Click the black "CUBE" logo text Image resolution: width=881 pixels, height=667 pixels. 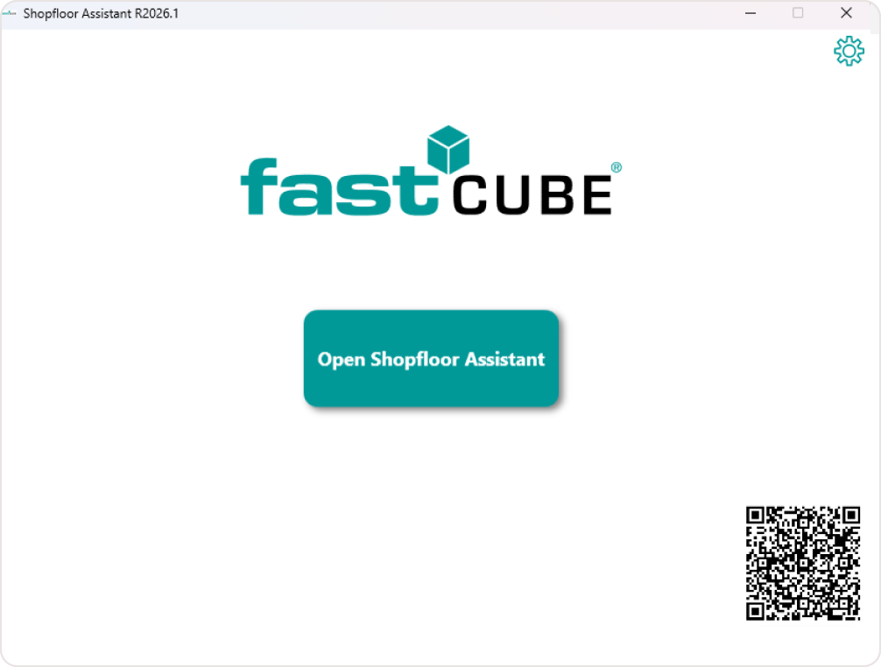[532, 194]
